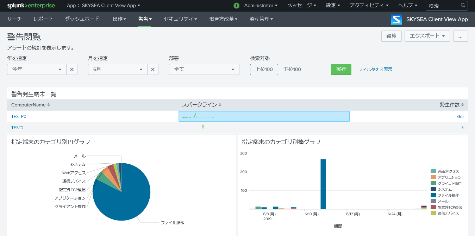Open the 部署 dropdown showing 全て
This screenshot has height=236, width=475.
204,69
